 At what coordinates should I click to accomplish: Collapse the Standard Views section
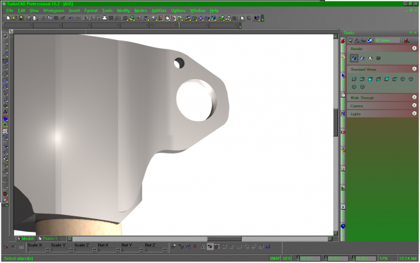414,69
